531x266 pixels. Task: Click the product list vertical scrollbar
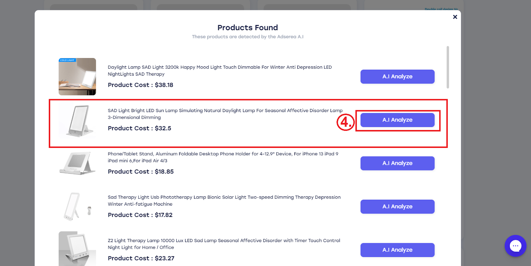pyautogui.click(x=448, y=67)
